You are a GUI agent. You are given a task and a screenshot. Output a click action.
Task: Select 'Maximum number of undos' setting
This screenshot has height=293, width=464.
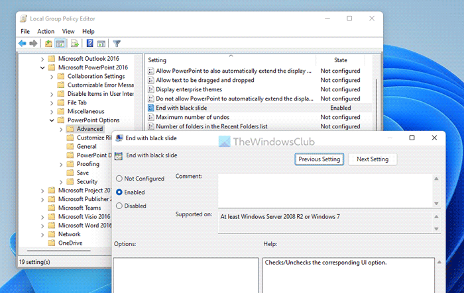click(x=193, y=117)
